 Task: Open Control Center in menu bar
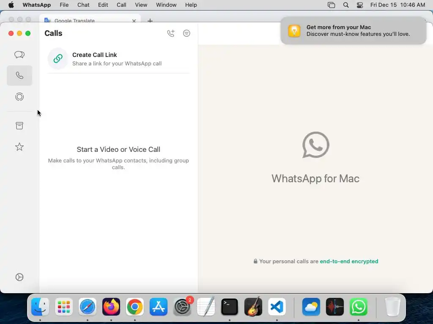point(360,5)
